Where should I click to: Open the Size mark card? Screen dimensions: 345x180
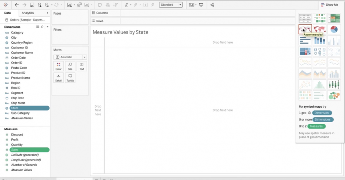(x=70, y=66)
